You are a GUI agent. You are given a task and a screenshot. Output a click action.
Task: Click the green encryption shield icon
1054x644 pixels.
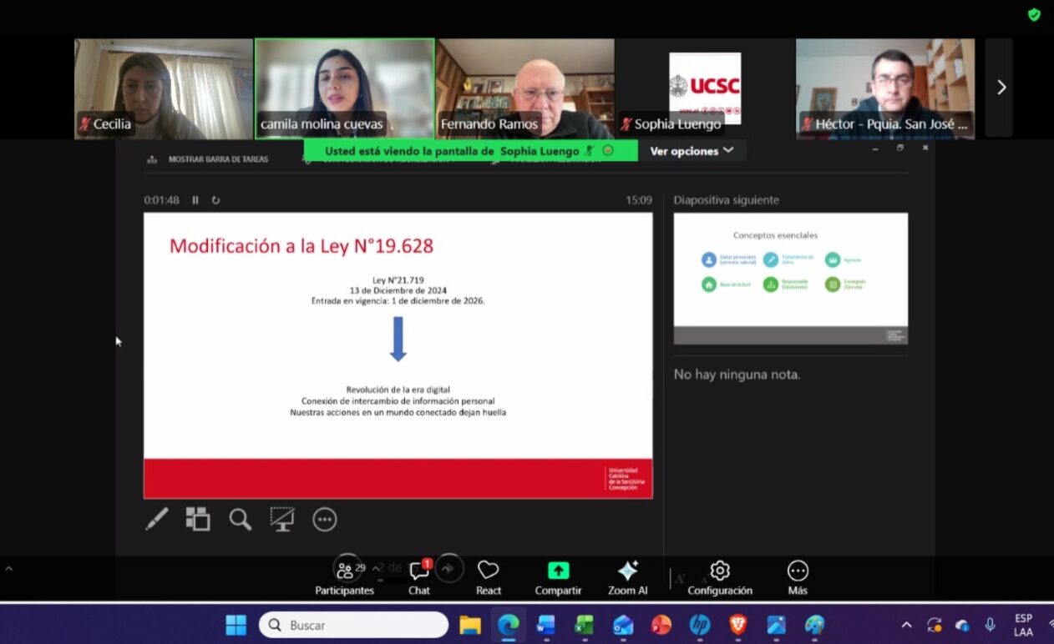(1034, 15)
